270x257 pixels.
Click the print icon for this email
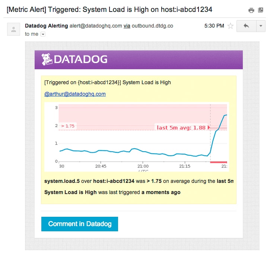[x=251, y=10]
